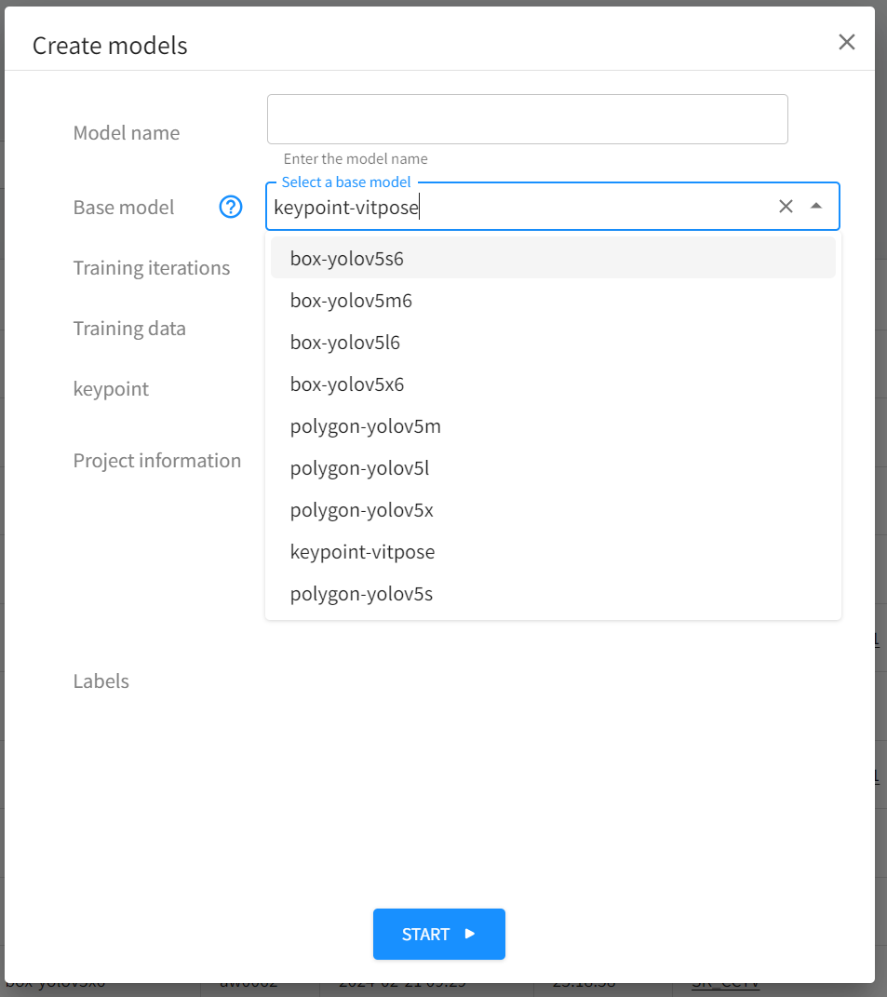
Task: Click the Labels field label
Action: (101, 681)
